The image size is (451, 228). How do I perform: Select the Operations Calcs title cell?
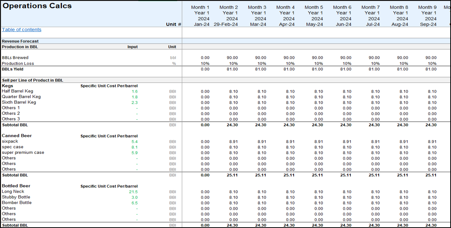(x=37, y=6)
